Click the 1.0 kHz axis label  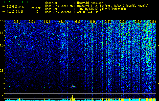tap(2, 45)
